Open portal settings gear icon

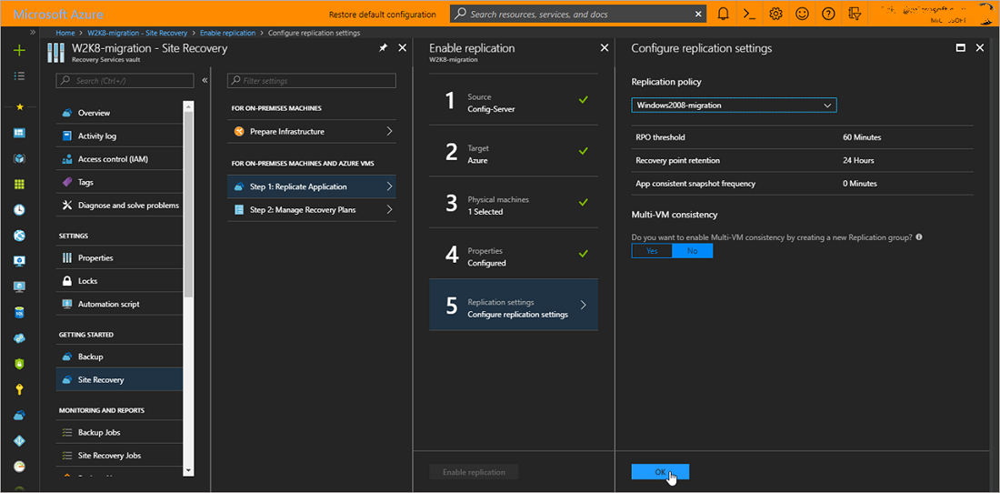(775, 14)
